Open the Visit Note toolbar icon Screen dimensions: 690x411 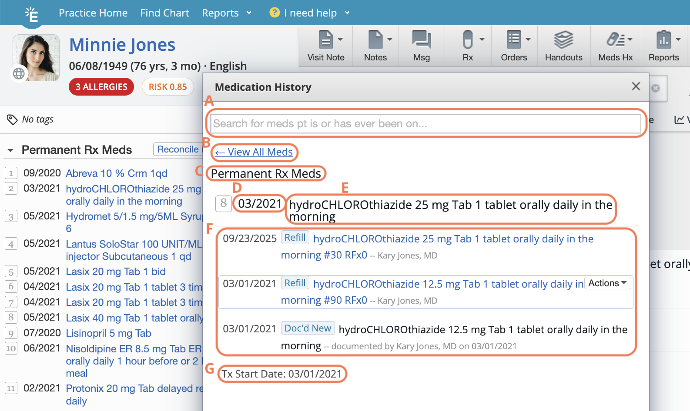325,40
